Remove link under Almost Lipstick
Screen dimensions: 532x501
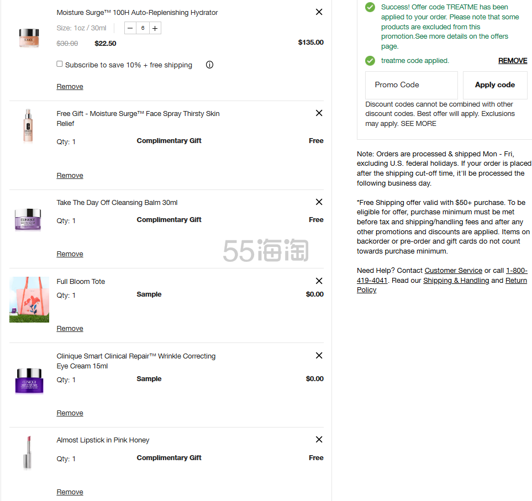(x=70, y=492)
